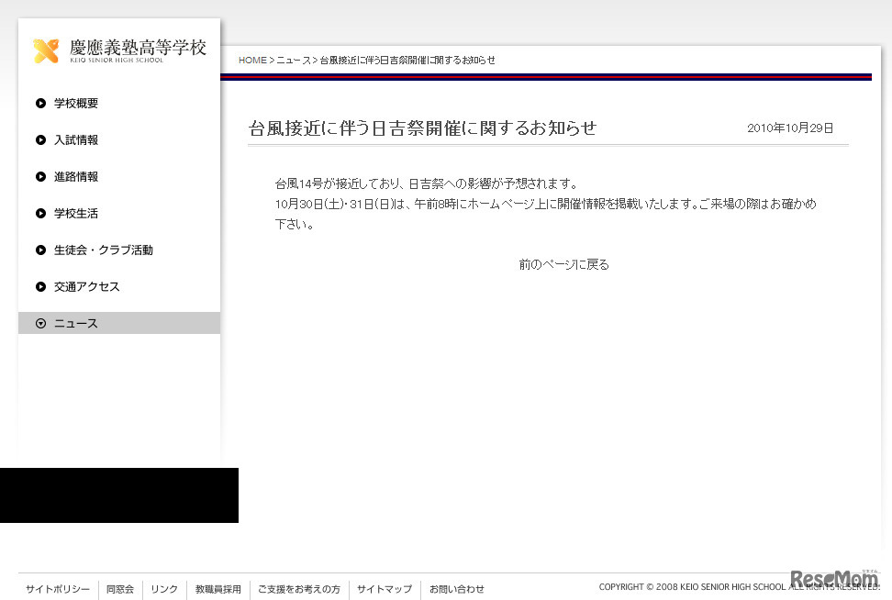Viewport: 892px width, 600px height.
Task: Click HOME in the breadcrumb trail
Action: click(x=252, y=60)
